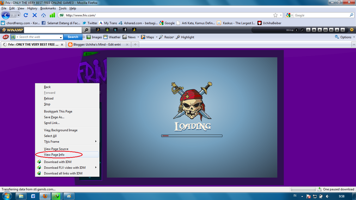356x200 pixels.
Task: Click the Twitter icon in Winamp toolbar
Action: [115, 30]
